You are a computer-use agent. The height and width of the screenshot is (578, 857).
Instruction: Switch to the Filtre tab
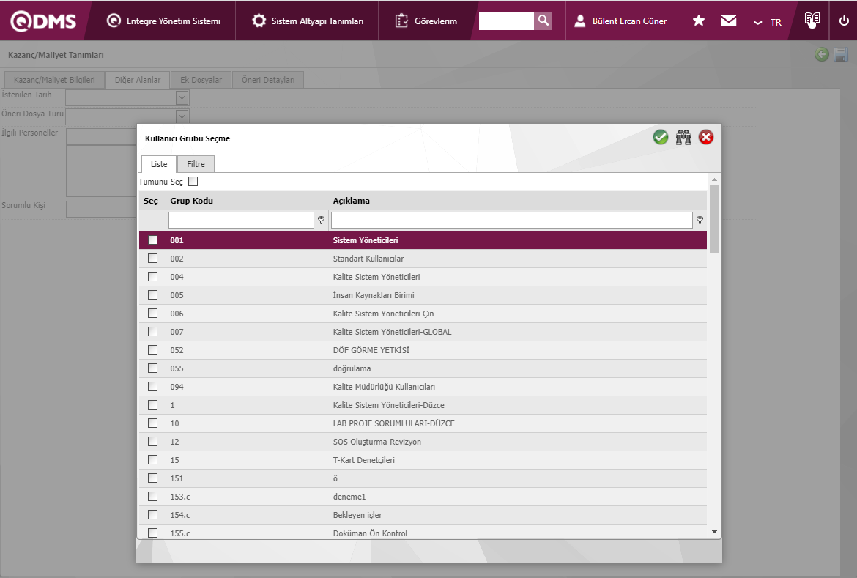(x=196, y=164)
